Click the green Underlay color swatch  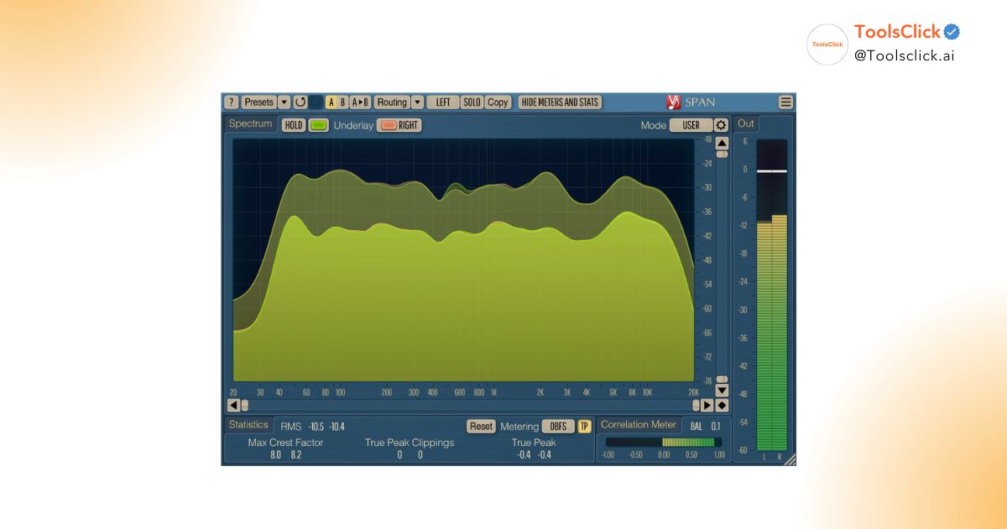tap(318, 124)
